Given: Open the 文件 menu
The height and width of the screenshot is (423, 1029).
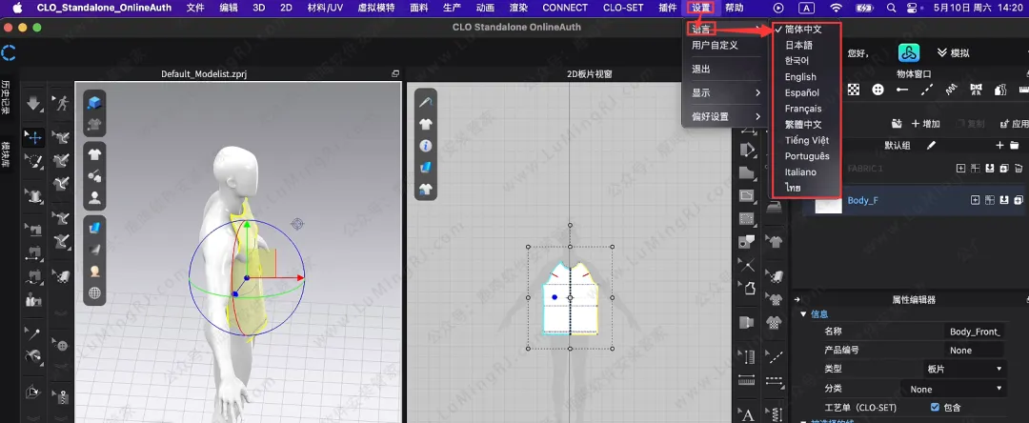Looking at the screenshot, I should (x=195, y=8).
